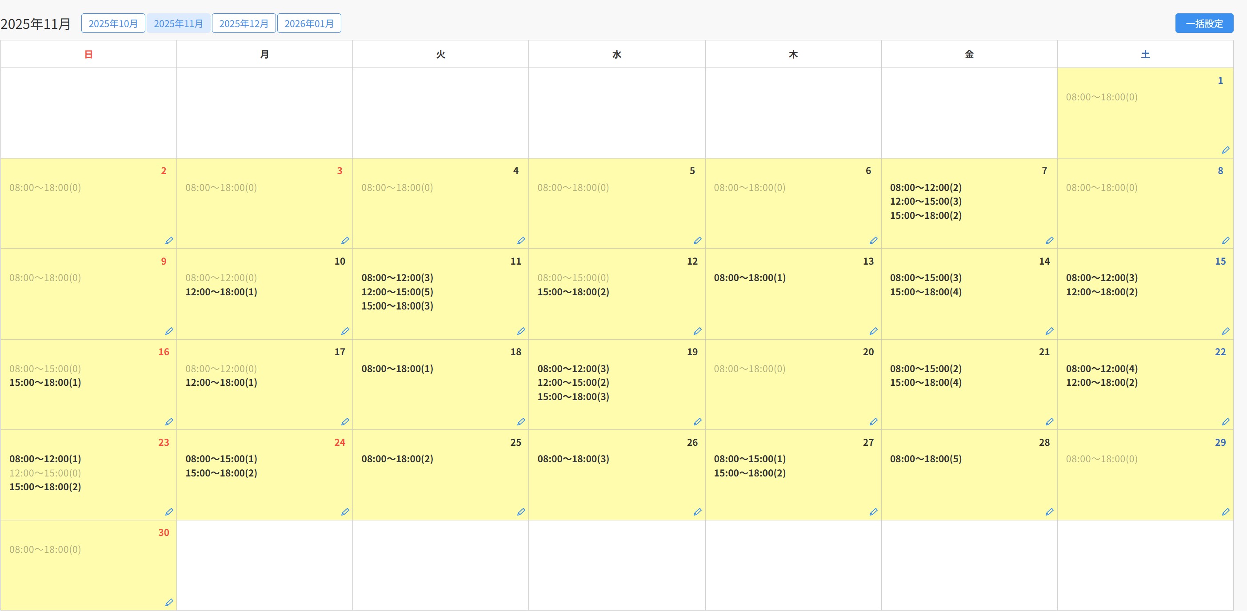Edit November 4 using the pencil icon

(521, 240)
